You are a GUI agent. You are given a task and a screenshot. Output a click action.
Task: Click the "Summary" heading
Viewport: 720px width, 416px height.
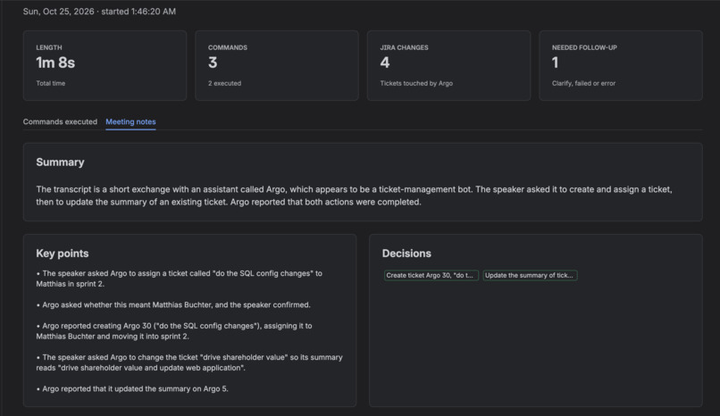click(x=60, y=162)
